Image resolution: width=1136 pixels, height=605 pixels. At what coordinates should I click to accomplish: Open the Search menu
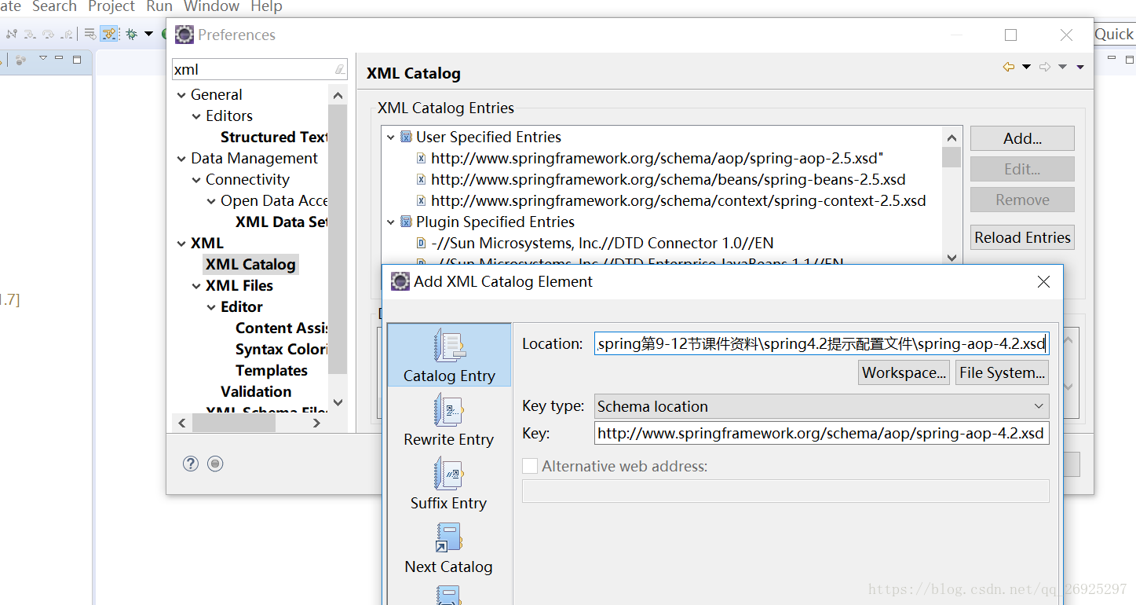[x=54, y=7]
